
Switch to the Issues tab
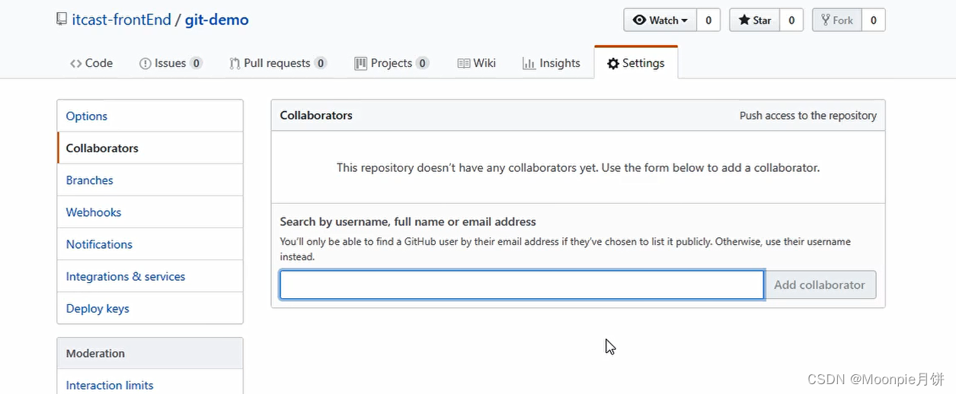[x=171, y=63]
